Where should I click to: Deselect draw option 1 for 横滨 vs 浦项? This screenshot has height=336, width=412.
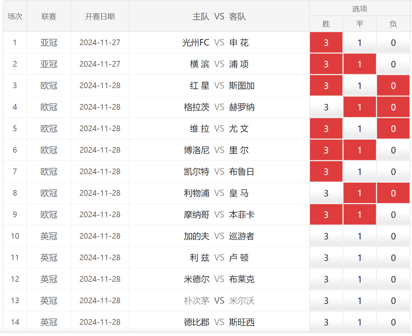pos(360,64)
